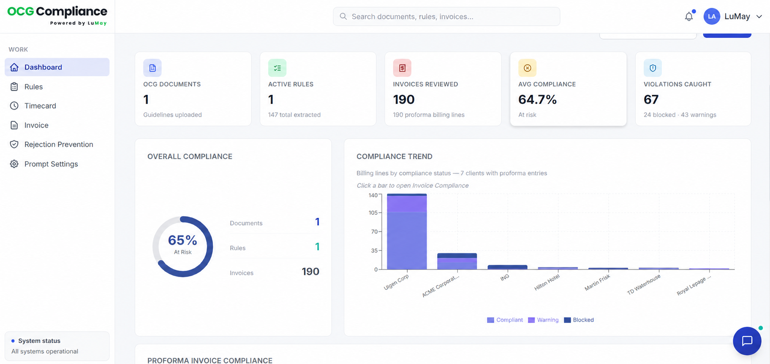
Task: Click 'Proforma Invoice Compliance' heading
Action: pyautogui.click(x=210, y=360)
